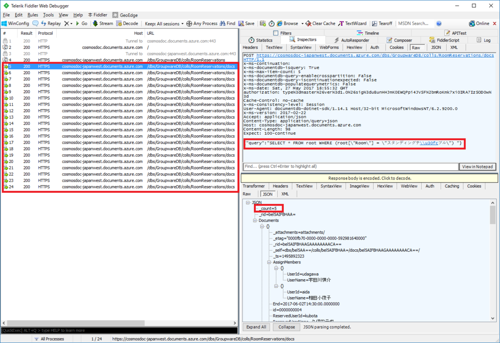
Task: Collapse the root JSON tree node
Action: point(248,202)
